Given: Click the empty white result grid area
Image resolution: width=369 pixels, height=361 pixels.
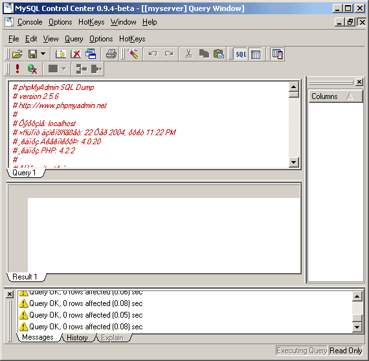Looking at the screenshot, I should click(164, 235).
